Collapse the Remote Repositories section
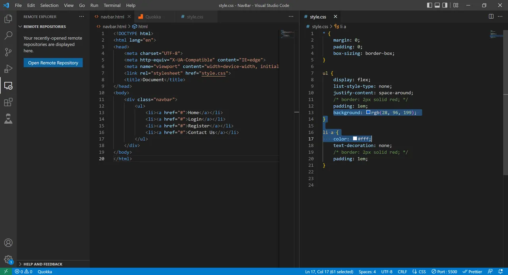 pyautogui.click(x=54, y=27)
